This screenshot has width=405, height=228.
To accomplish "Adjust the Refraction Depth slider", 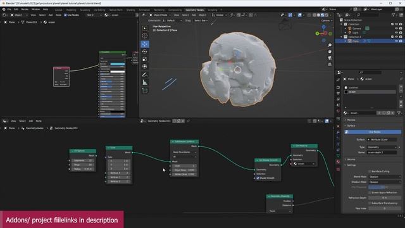I will click(385, 198).
